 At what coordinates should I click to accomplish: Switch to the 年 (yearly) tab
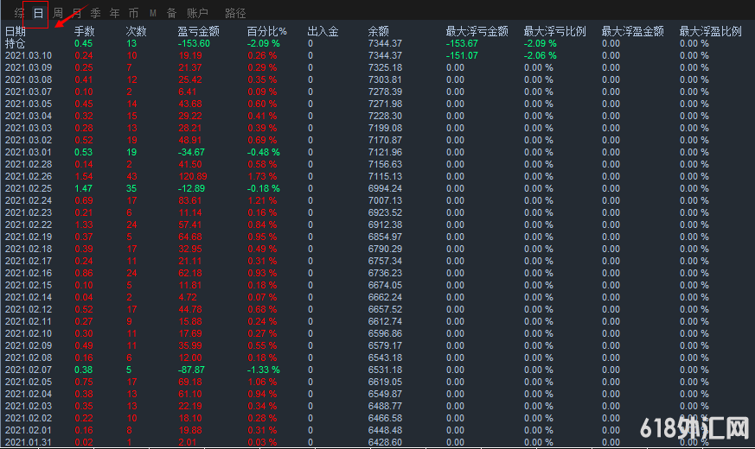(x=114, y=13)
